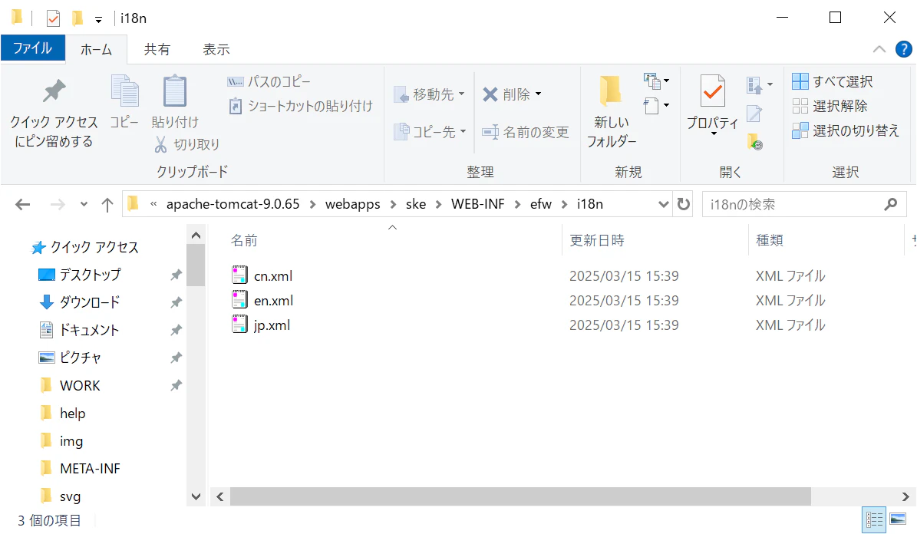
Task: Open the WORK folder in navigation pane
Action: coord(80,385)
